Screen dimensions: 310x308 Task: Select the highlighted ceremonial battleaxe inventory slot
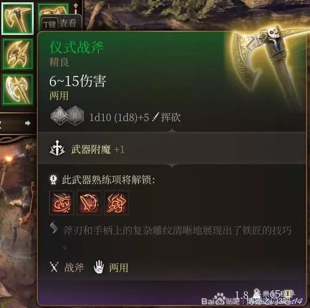[x=17, y=18]
